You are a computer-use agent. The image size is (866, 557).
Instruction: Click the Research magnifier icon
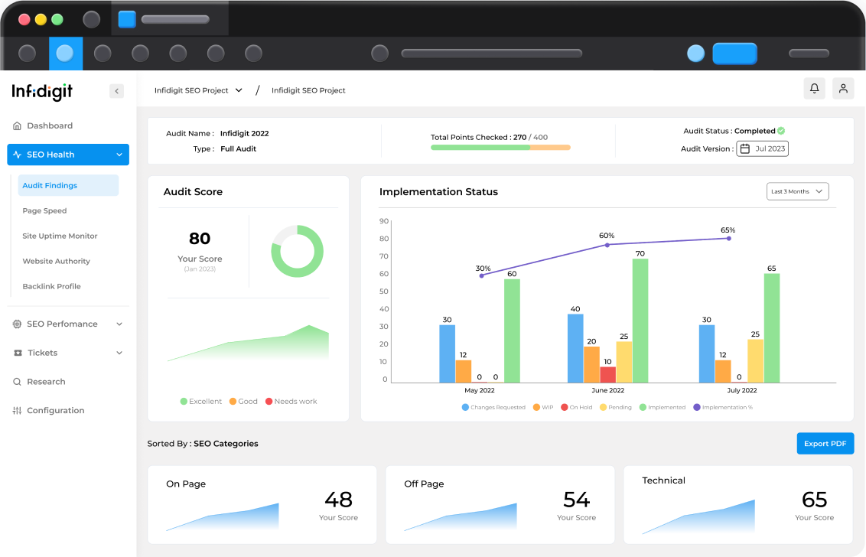18,382
